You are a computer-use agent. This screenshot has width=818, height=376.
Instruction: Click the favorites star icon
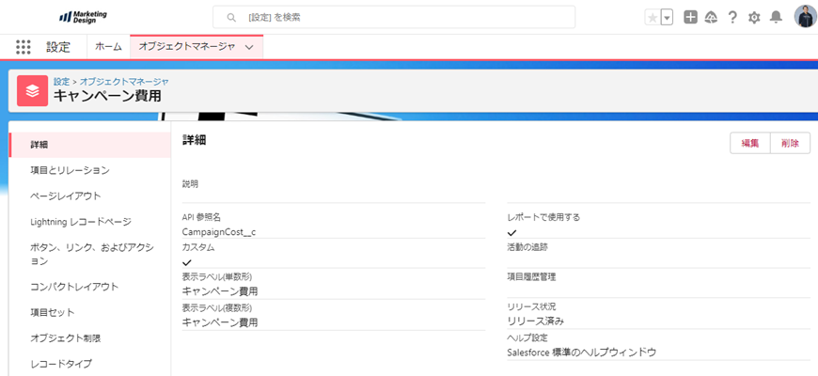point(653,18)
